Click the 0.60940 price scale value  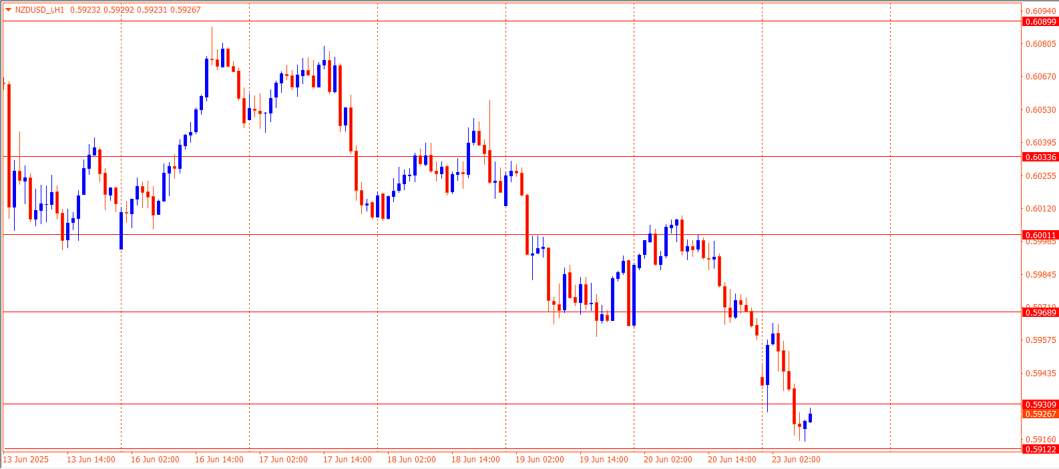click(1041, 11)
